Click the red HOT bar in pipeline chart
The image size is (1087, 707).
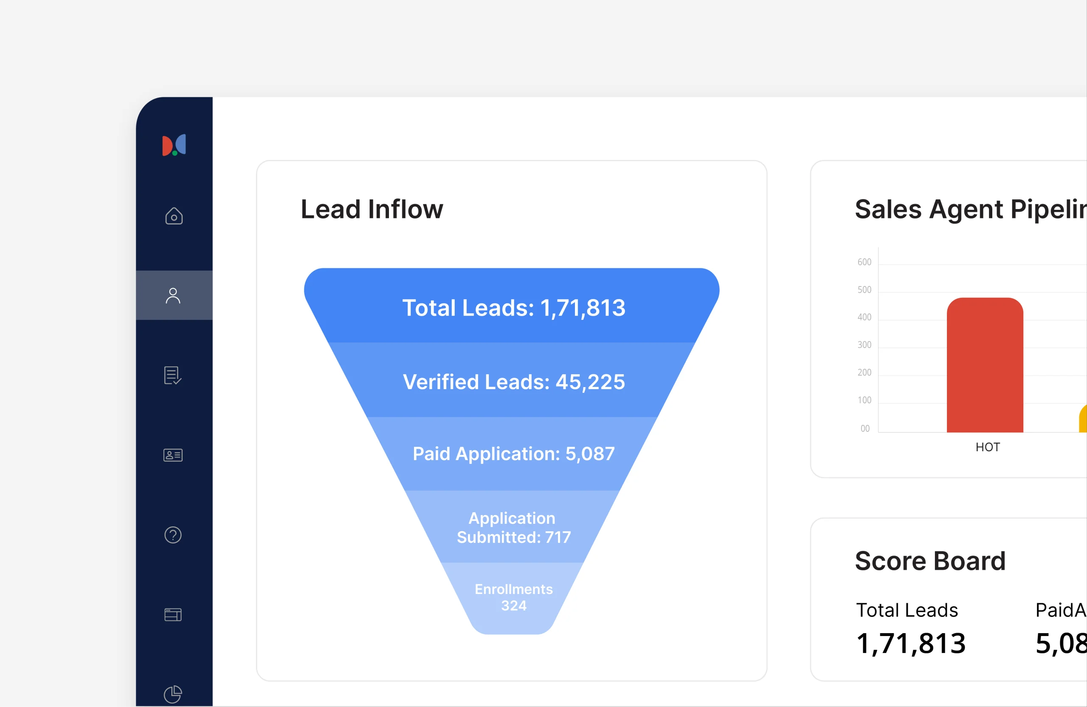click(x=986, y=366)
